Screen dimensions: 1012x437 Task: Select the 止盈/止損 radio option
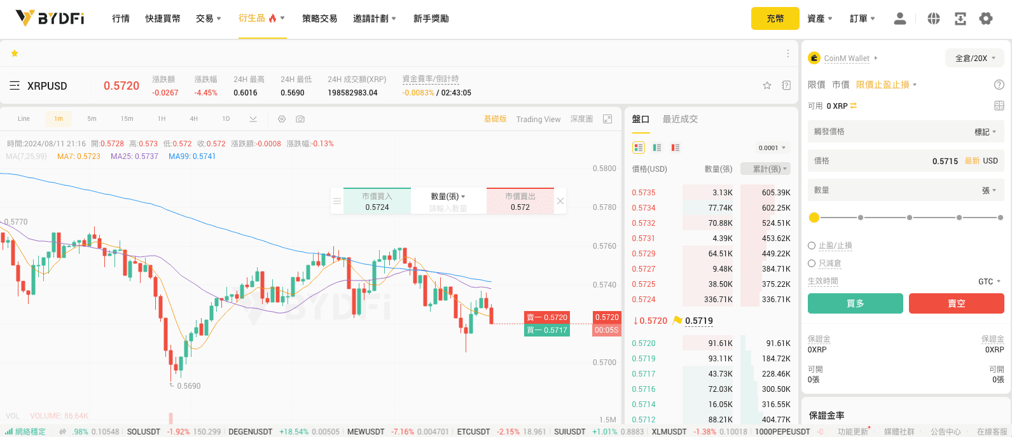812,246
